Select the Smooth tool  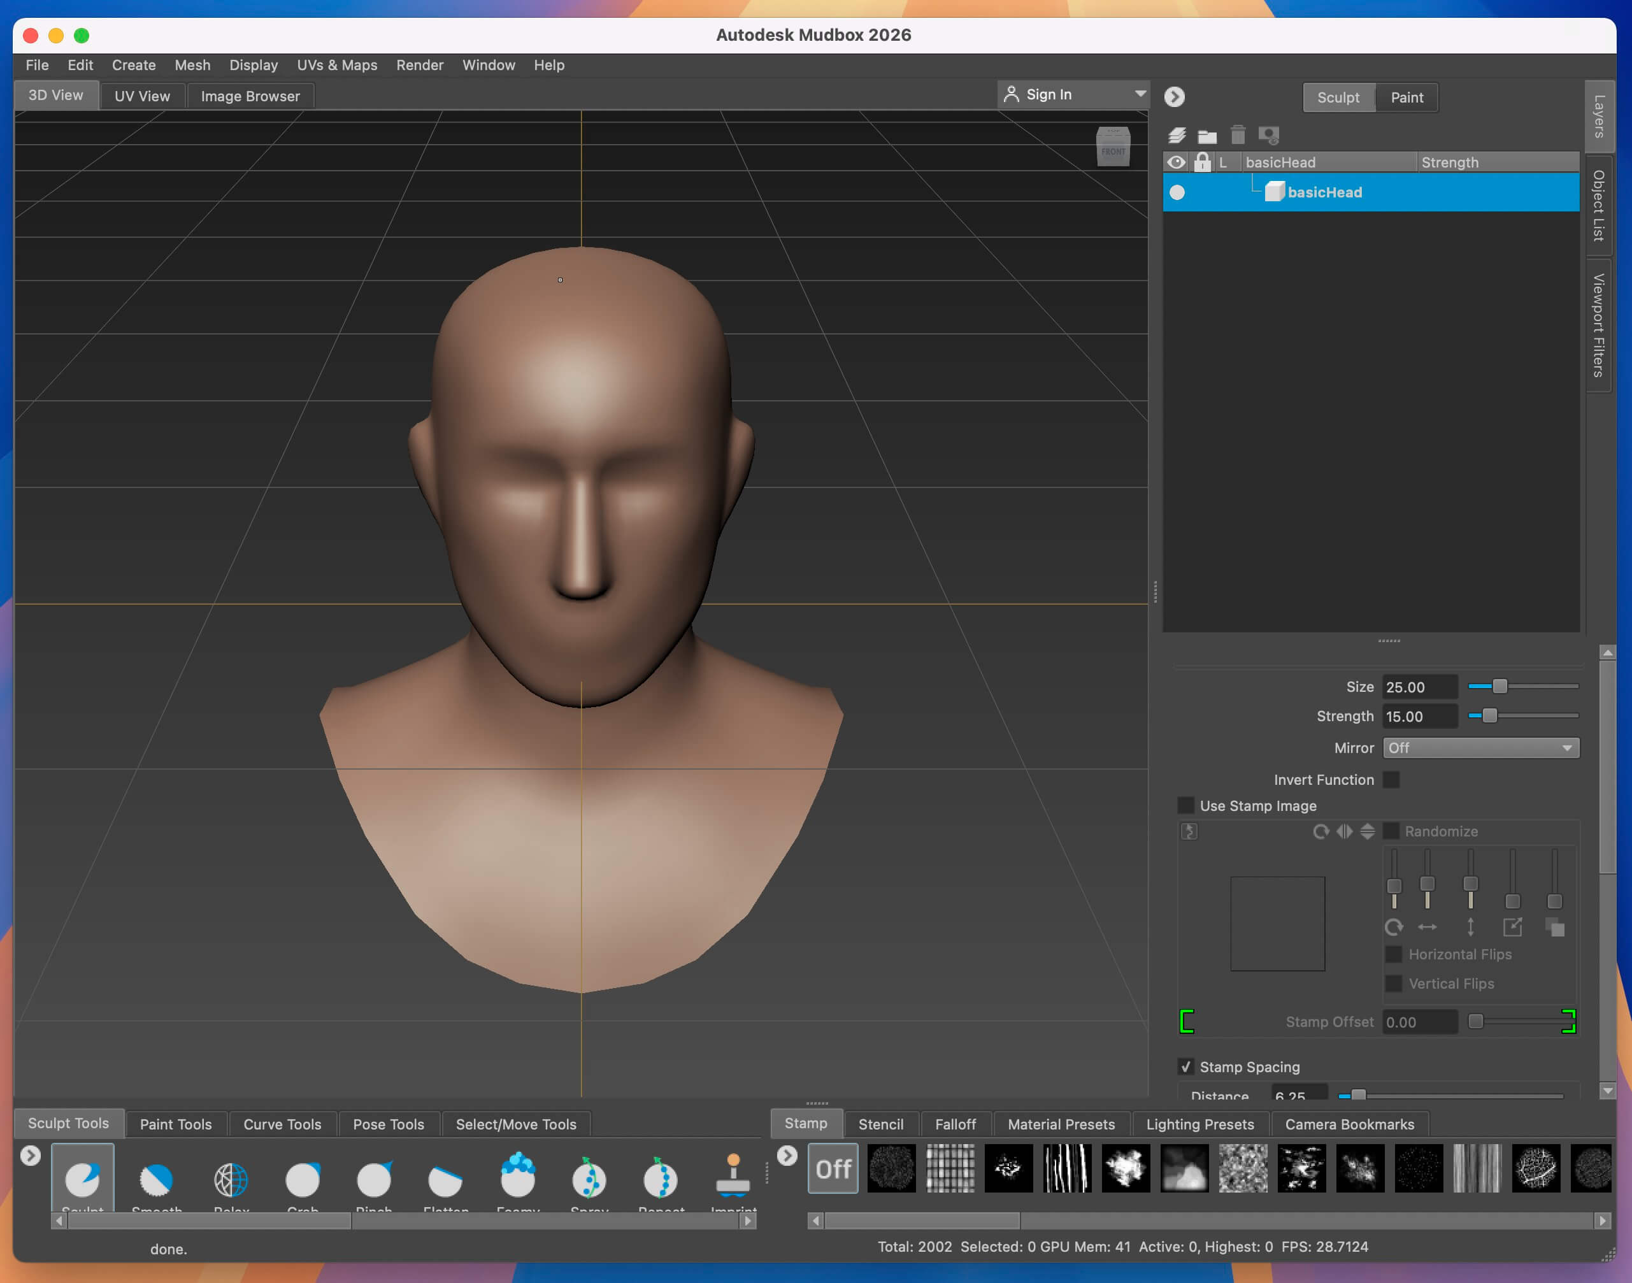click(x=155, y=1179)
